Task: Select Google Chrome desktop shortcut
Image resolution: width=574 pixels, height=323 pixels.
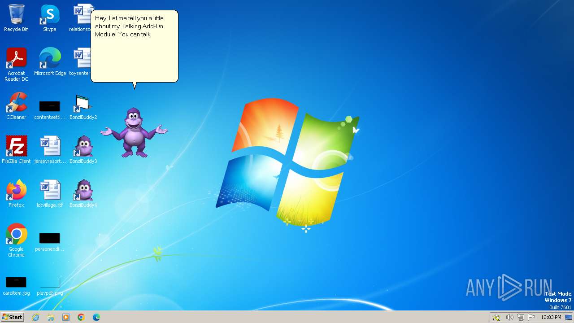Action: pos(16,240)
